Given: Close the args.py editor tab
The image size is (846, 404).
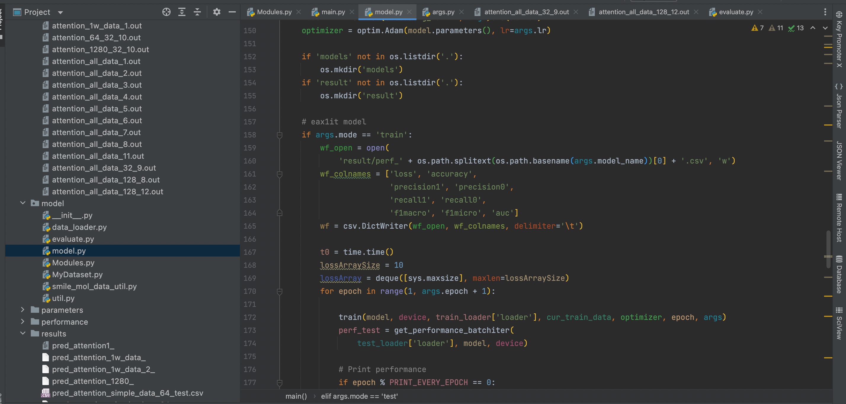Looking at the screenshot, I should tap(462, 12).
